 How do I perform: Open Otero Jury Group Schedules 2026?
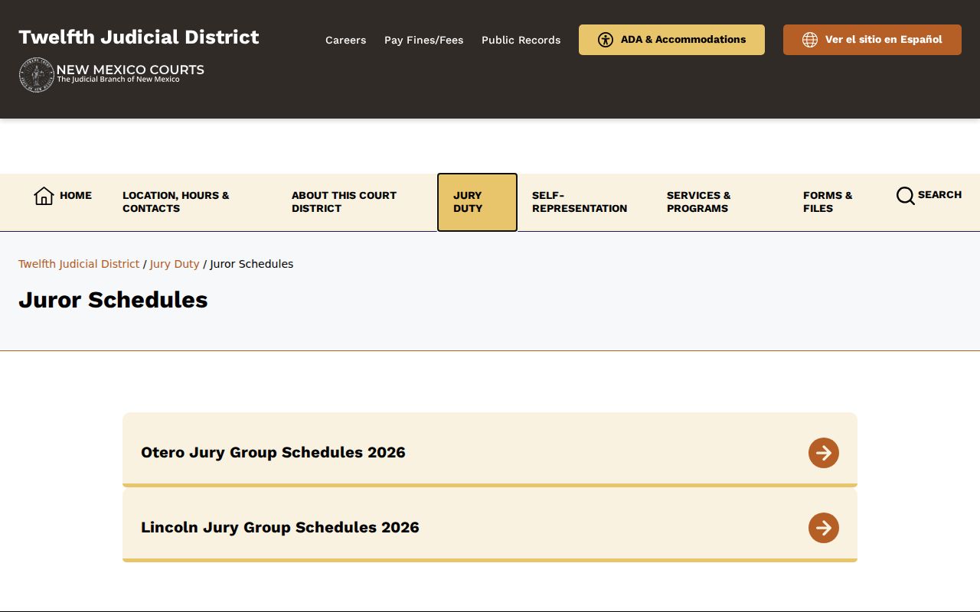[x=490, y=450]
